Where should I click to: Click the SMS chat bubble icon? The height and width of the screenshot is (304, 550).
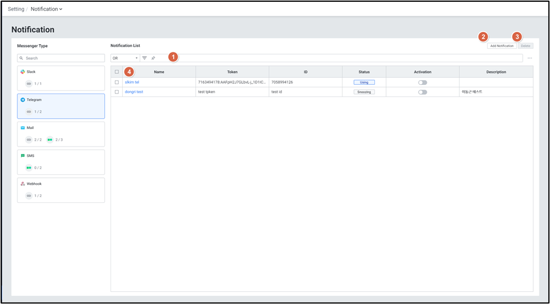point(23,156)
